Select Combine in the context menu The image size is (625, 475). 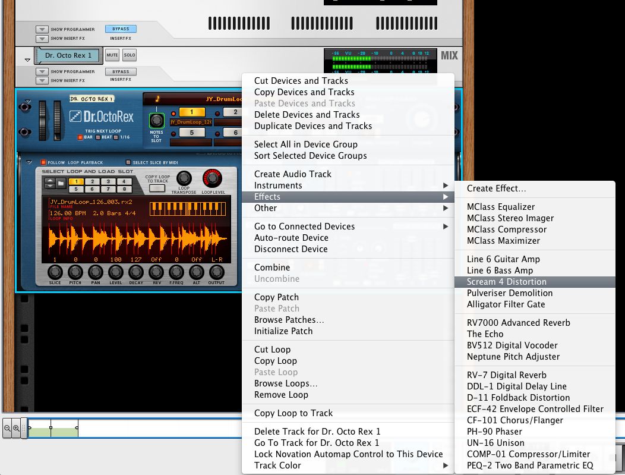[x=348, y=268]
